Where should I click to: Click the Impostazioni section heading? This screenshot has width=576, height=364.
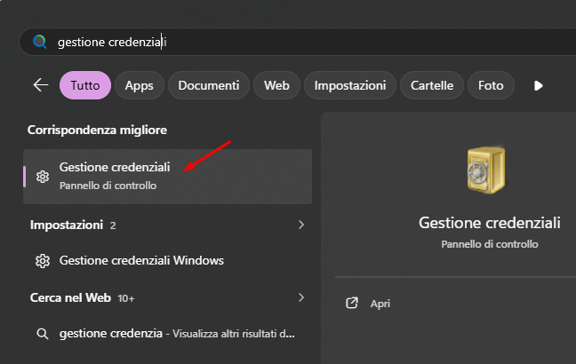67,225
